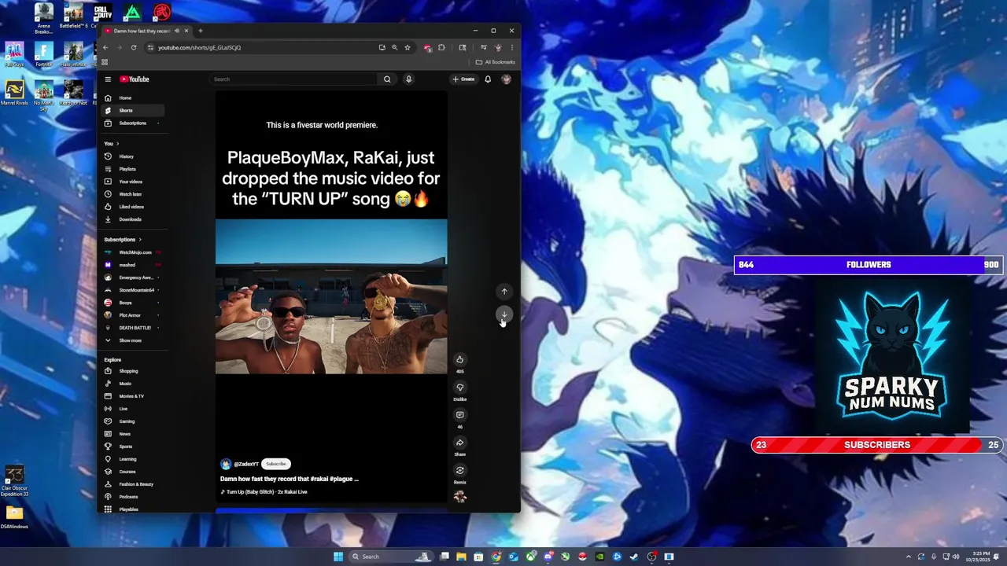The width and height of the screenshot is (1007, 566).
Task: Open the Windows Start menu
Action: (x=338, y=557)
